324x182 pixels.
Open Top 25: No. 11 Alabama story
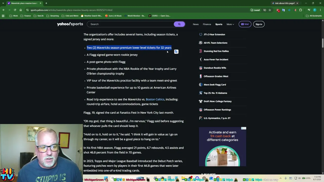coord(215,93)
